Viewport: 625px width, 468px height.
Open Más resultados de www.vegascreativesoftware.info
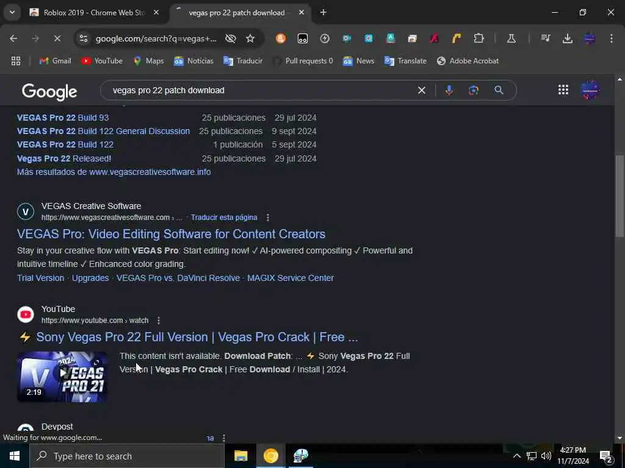tap(114, 172)
